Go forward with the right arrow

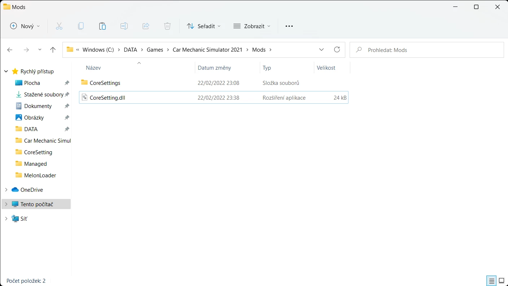(26, 50)
